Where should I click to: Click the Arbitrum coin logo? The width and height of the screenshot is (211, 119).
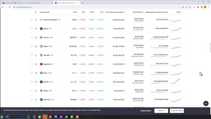(x=41, y=99)
